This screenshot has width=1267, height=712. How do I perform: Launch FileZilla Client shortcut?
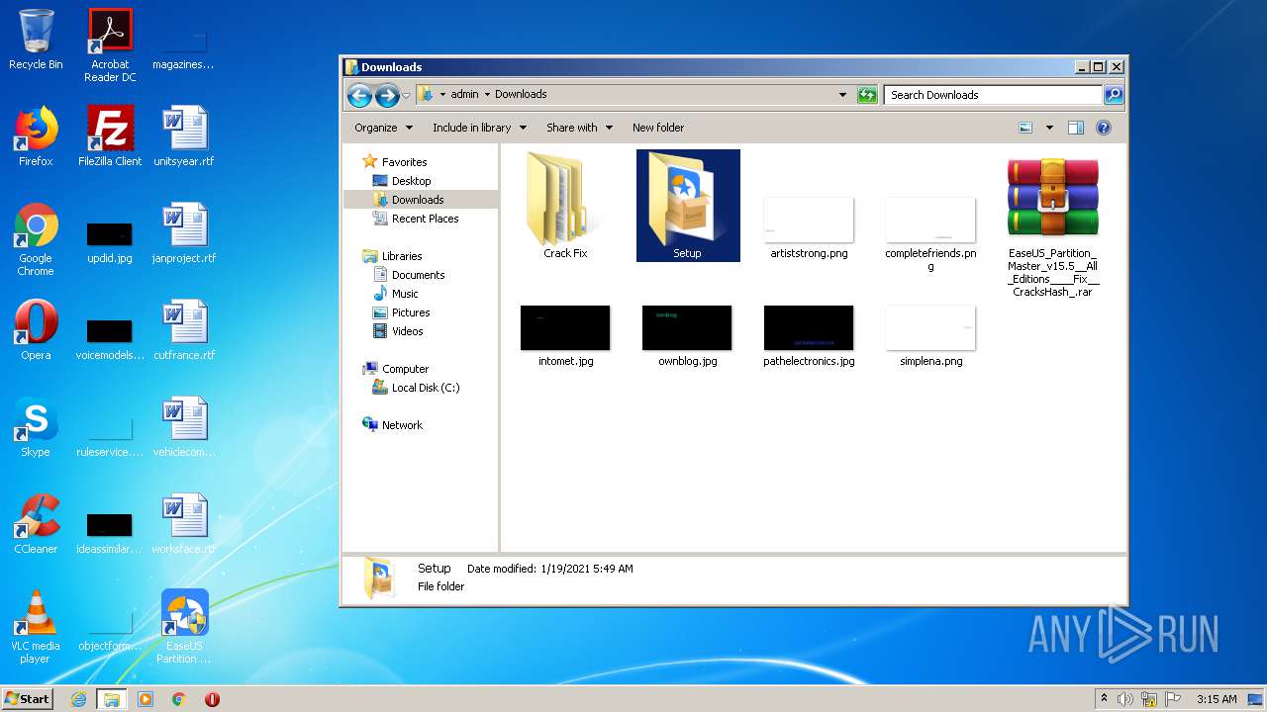click(x=110, y=136)
